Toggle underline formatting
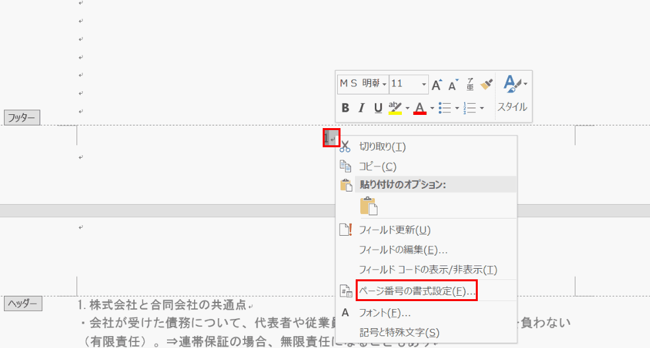The image size is (650, 348). (x=378, y=108)
